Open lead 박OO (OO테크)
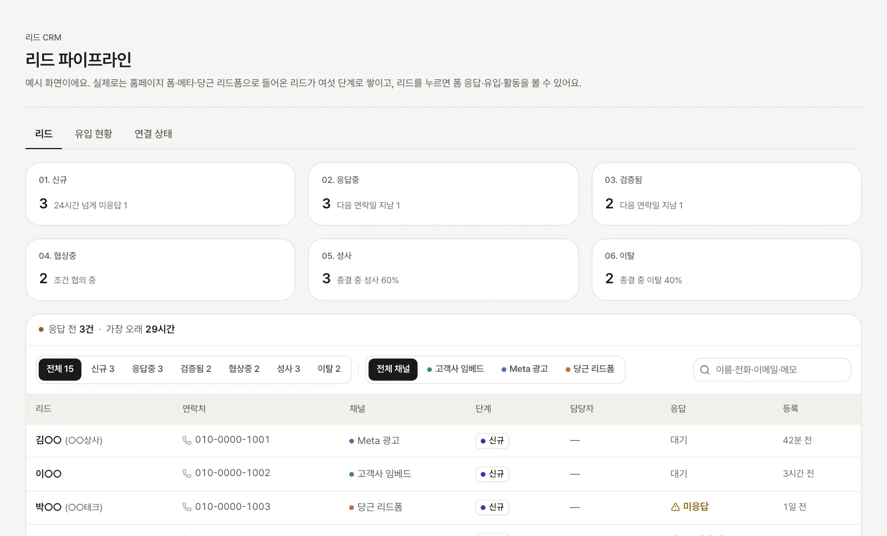The image size is (887, 536). (x=69, y=507)
